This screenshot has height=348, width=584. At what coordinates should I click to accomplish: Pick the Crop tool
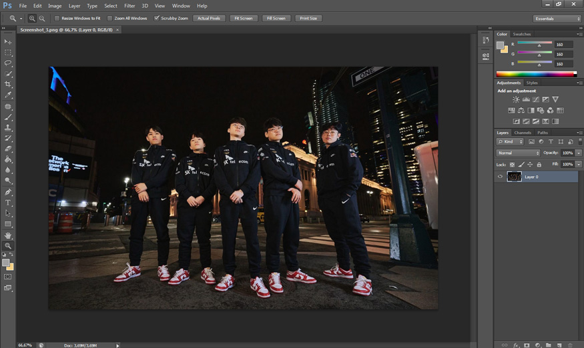8,84
